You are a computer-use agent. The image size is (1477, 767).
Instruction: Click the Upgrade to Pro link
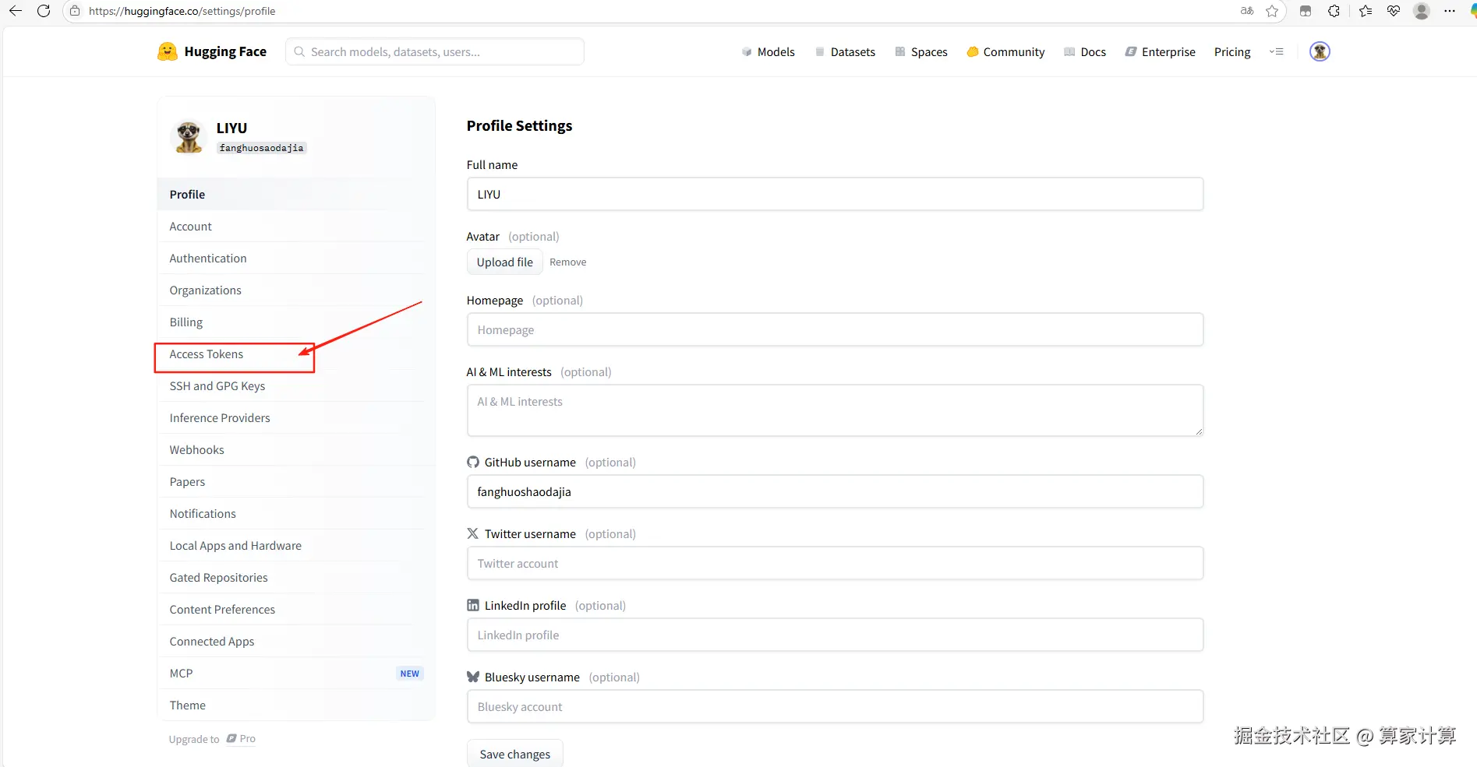212,739
